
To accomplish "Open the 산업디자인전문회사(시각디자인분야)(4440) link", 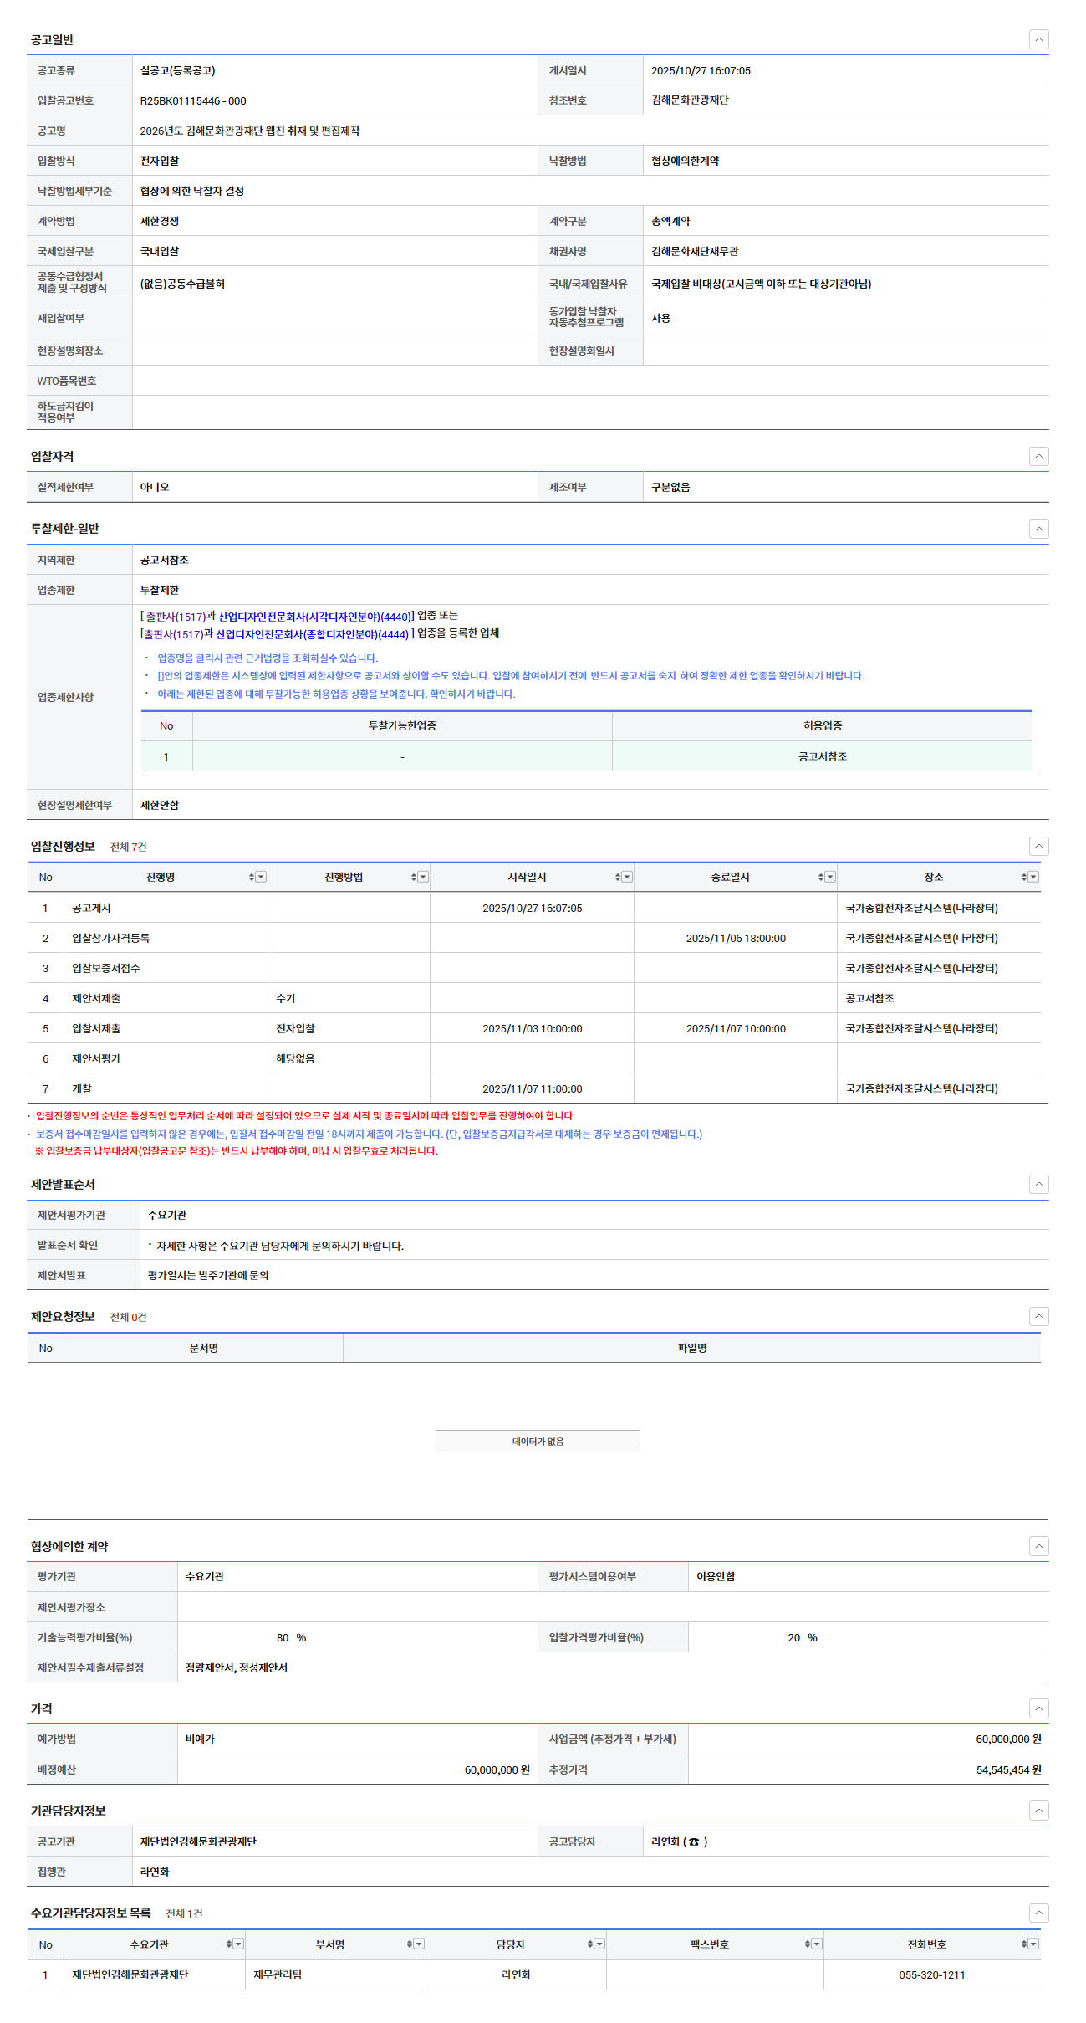I will tap(314, 617).
